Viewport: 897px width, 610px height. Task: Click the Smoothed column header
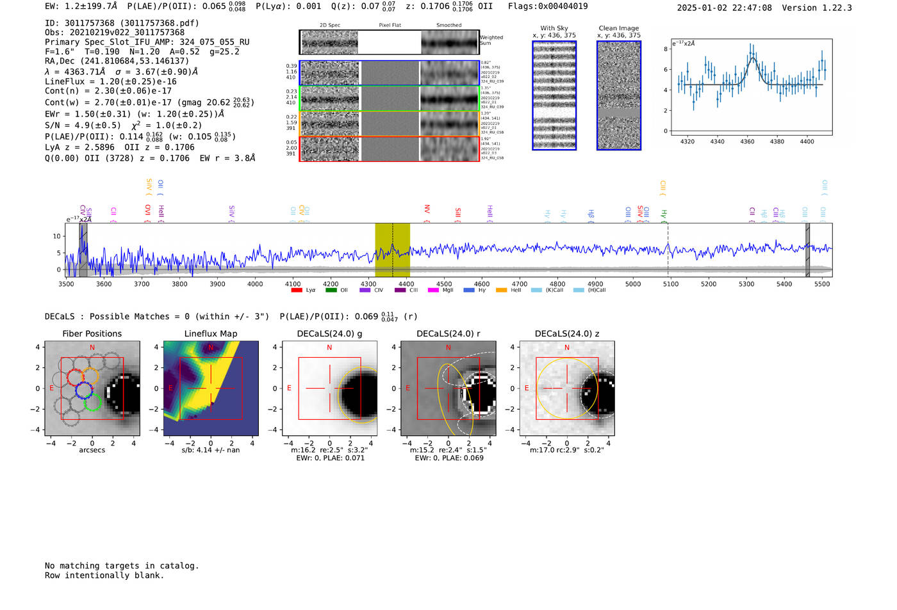tap(449, 26)
